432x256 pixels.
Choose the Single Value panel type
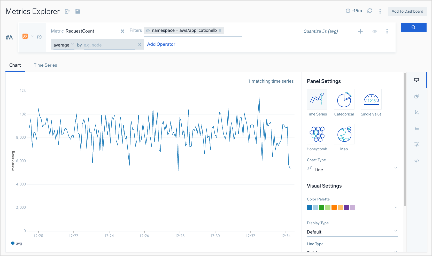(371, 99)
